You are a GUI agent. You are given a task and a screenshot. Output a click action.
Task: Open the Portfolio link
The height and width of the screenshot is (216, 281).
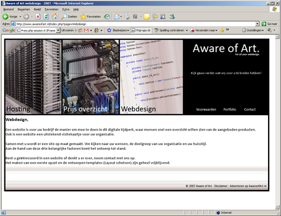point(230,110)
